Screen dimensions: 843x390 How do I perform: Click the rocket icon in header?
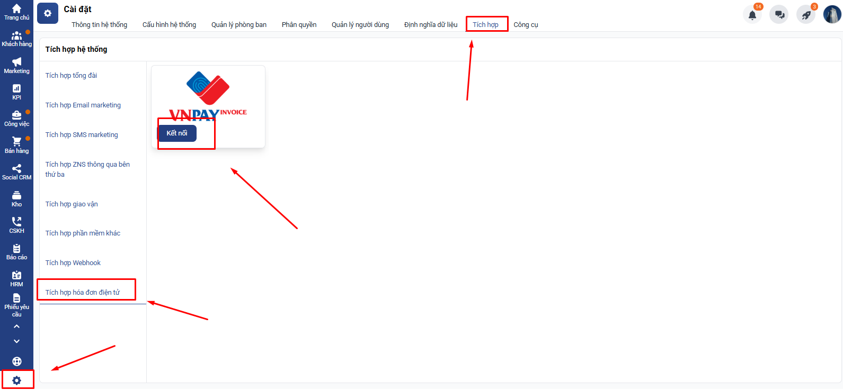click(x=805, y=15)
